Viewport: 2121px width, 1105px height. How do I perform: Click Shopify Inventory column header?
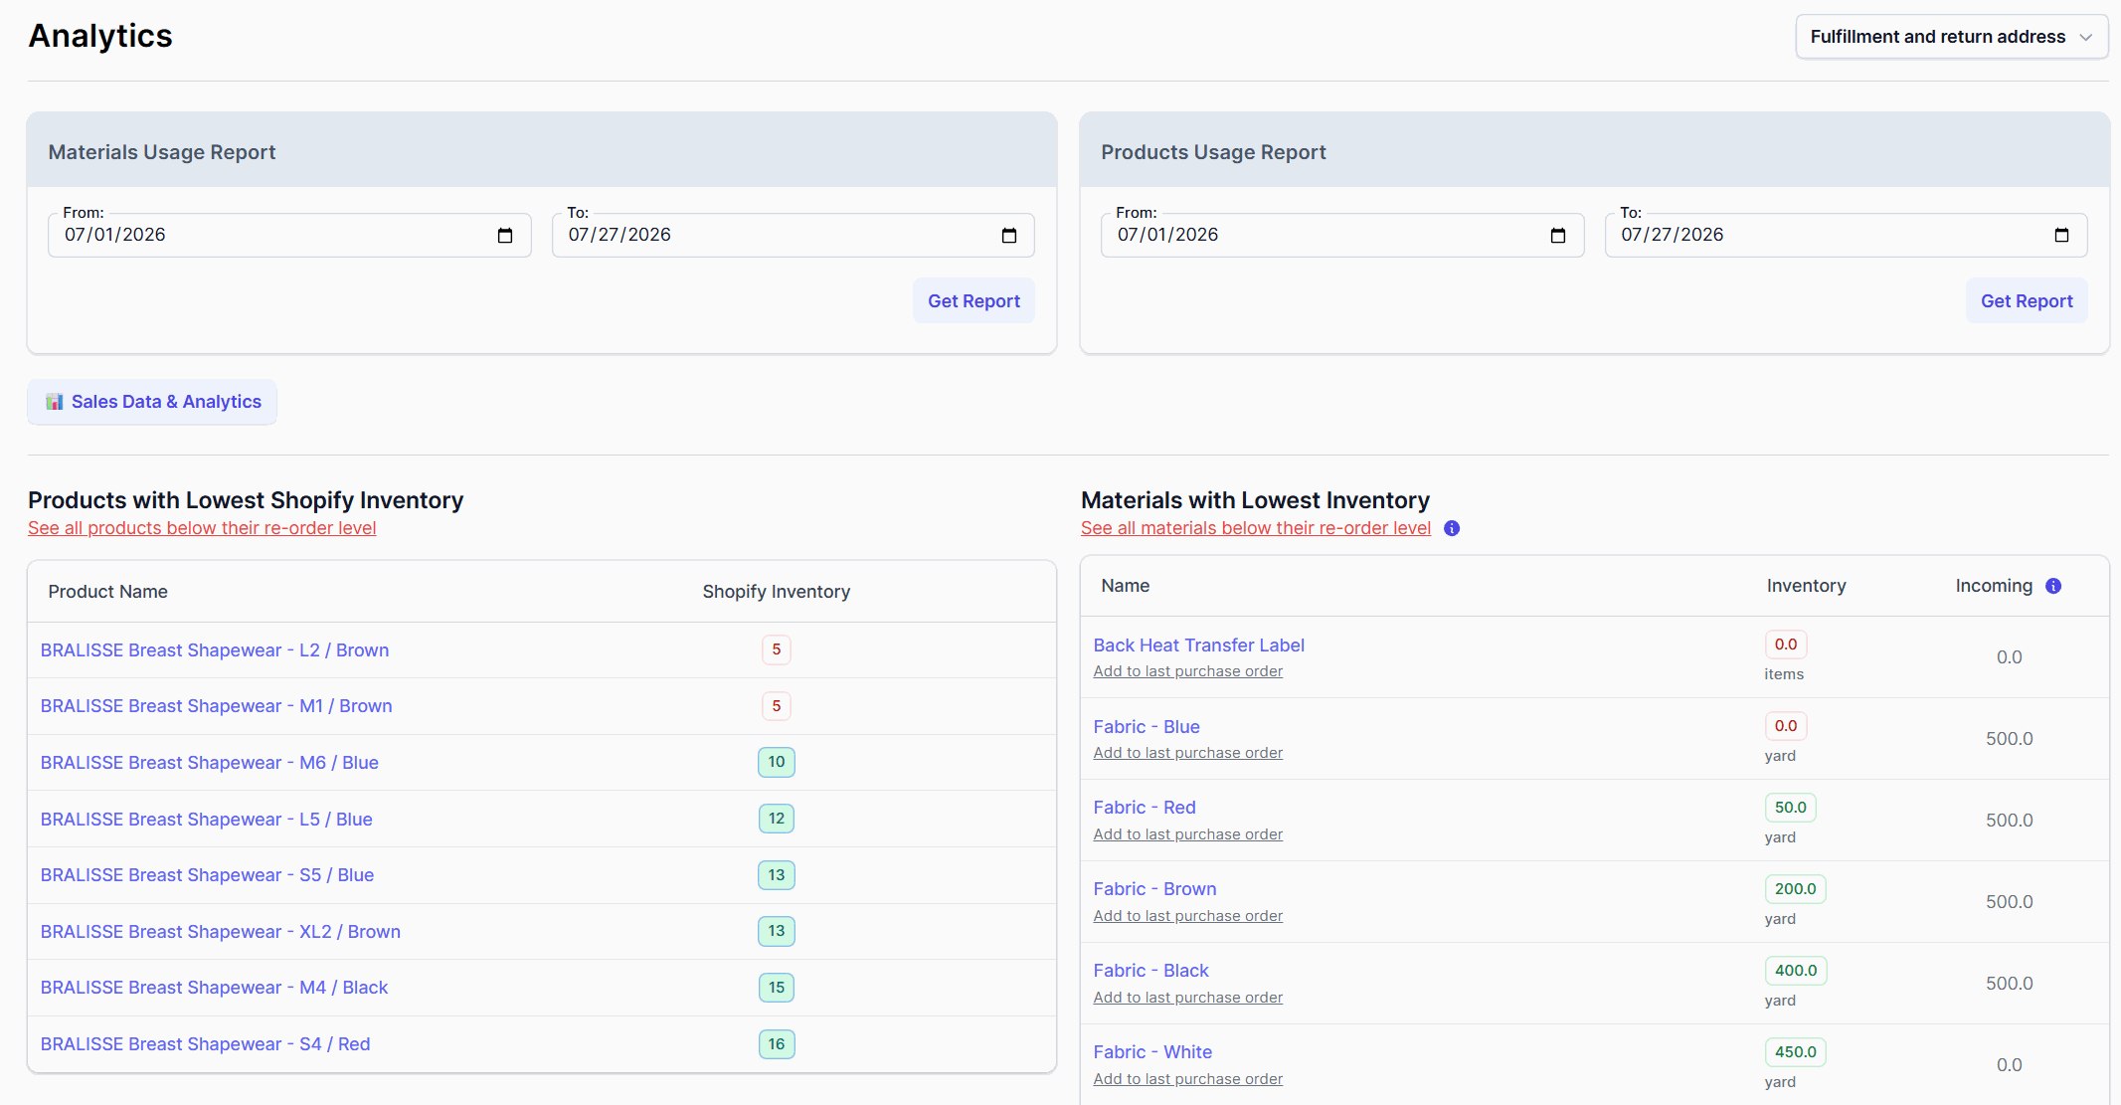(777, 592)
